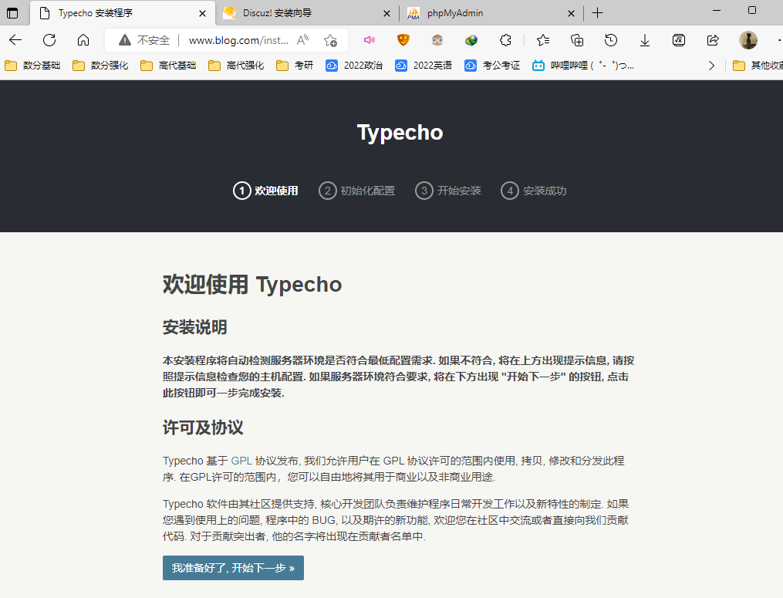Viewport: 783px width, 598px height.
Task: Open a new browser tab
Action: click(597, 13)
